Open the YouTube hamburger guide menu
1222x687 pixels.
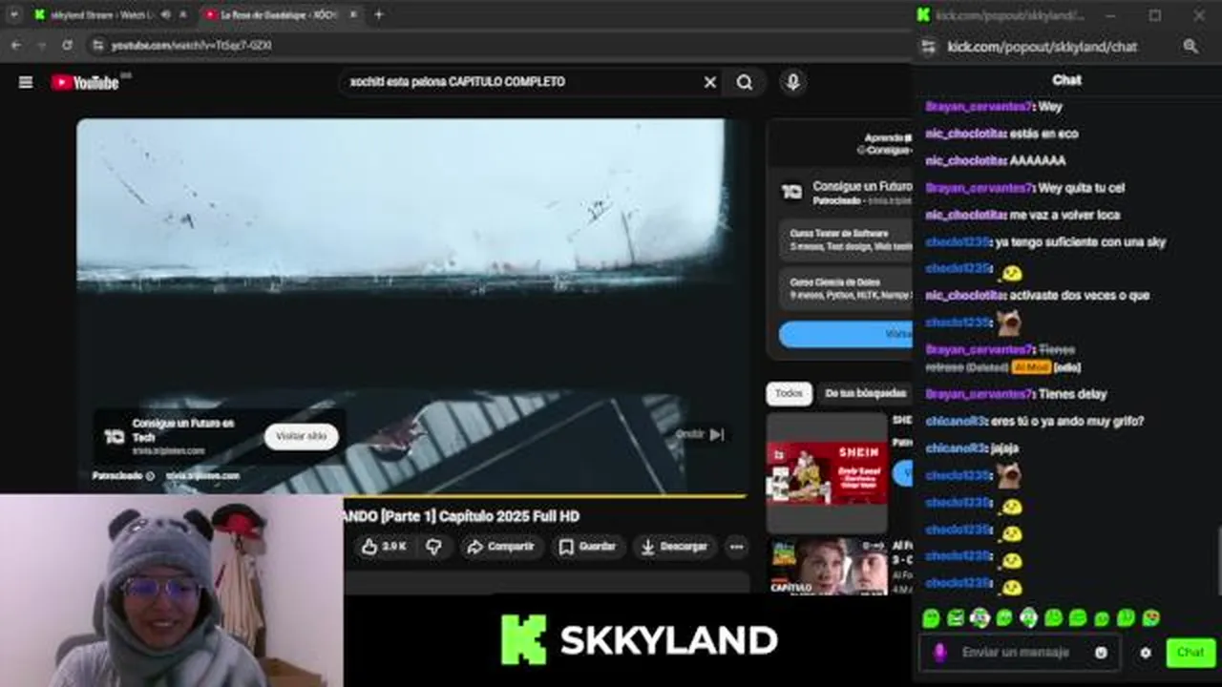click(26, 82)
